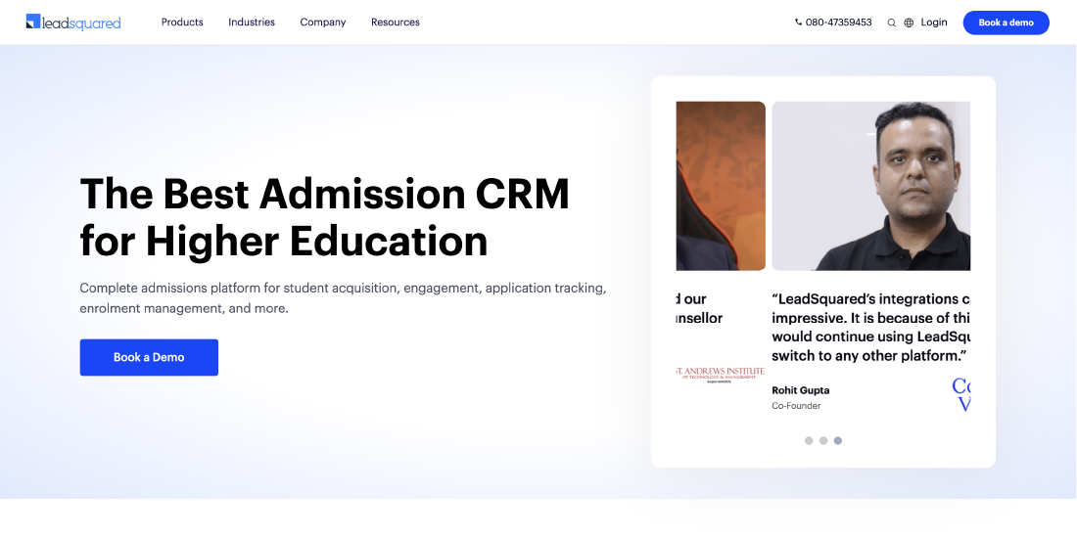The width and height of the screenshot is (1077, 538).
Task: Click the partially visible orange testimonial image
Action: [x=721, y=186]
